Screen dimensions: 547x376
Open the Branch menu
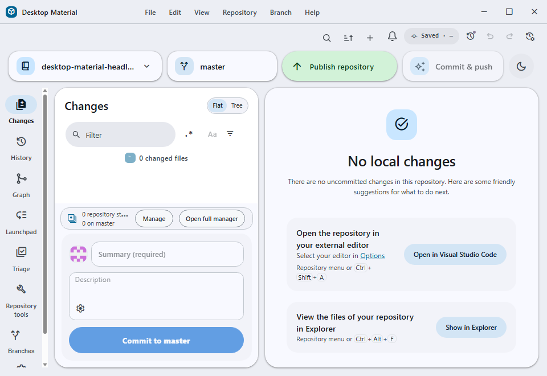pos(280,12)
